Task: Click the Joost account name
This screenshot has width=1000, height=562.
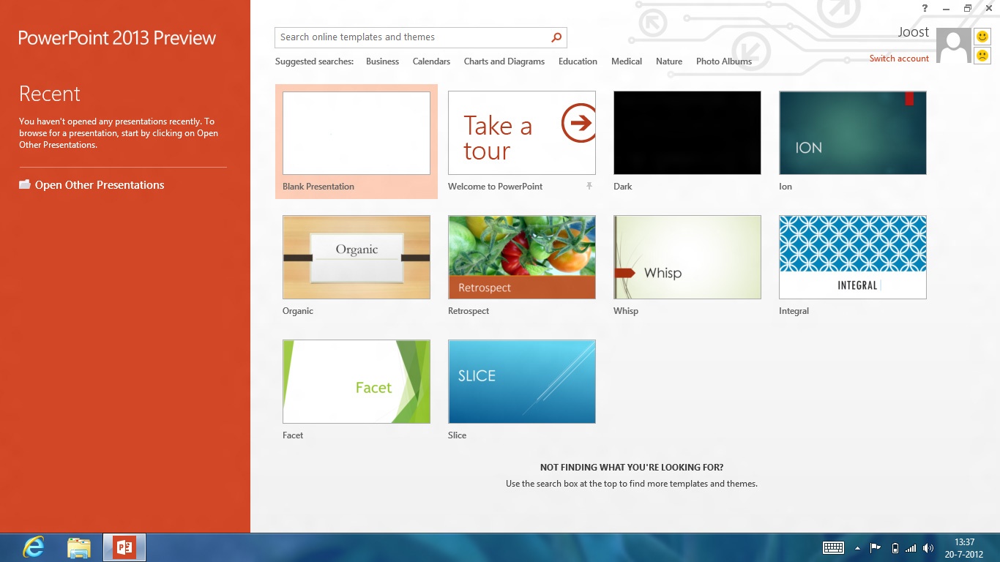Action: [914, 32]
